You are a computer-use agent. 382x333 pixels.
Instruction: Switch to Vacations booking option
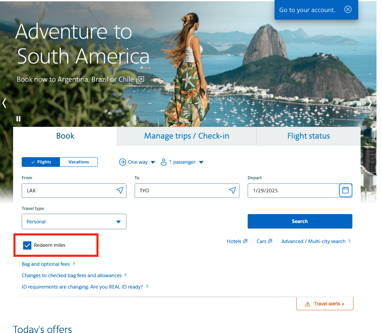79,162
